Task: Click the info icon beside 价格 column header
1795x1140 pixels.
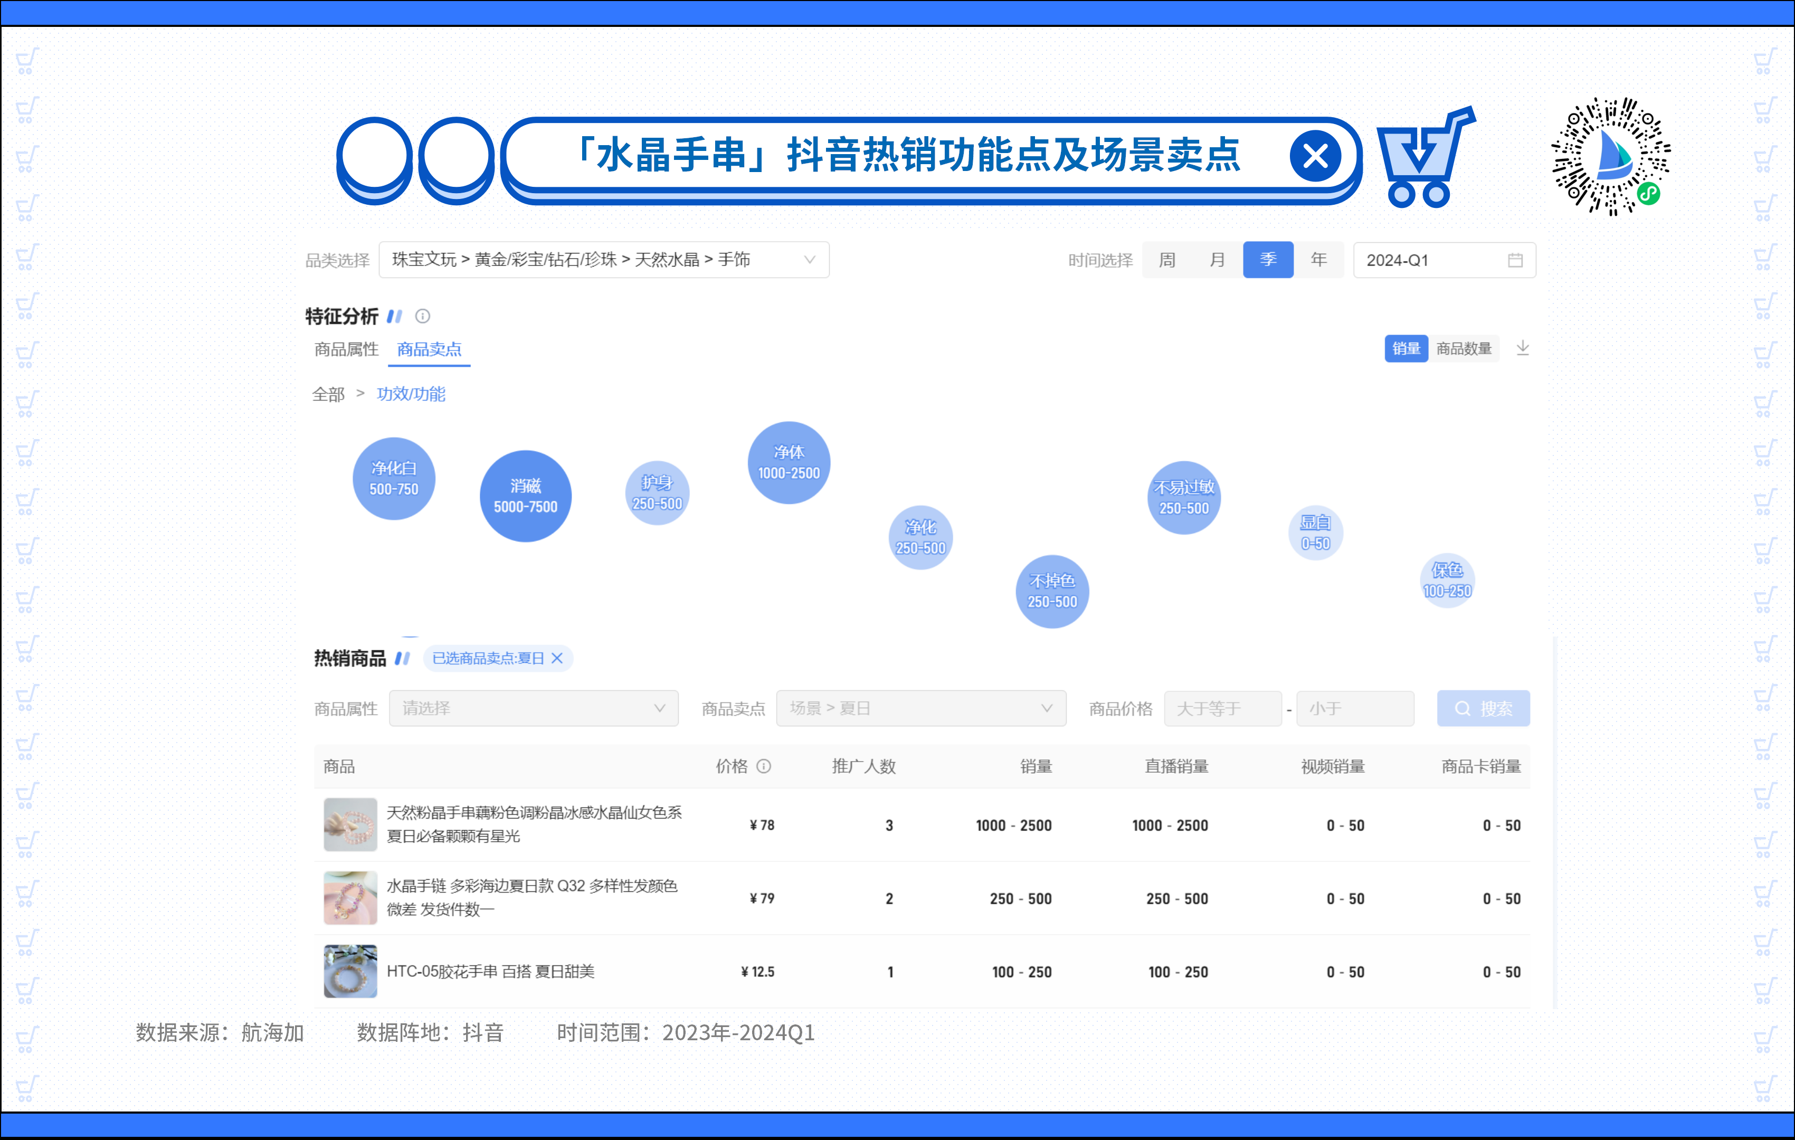Action: click(x=763, y=766)
